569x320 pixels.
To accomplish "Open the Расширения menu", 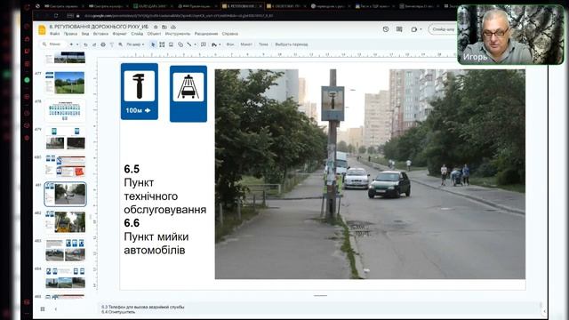I will (x=206, y=34).
